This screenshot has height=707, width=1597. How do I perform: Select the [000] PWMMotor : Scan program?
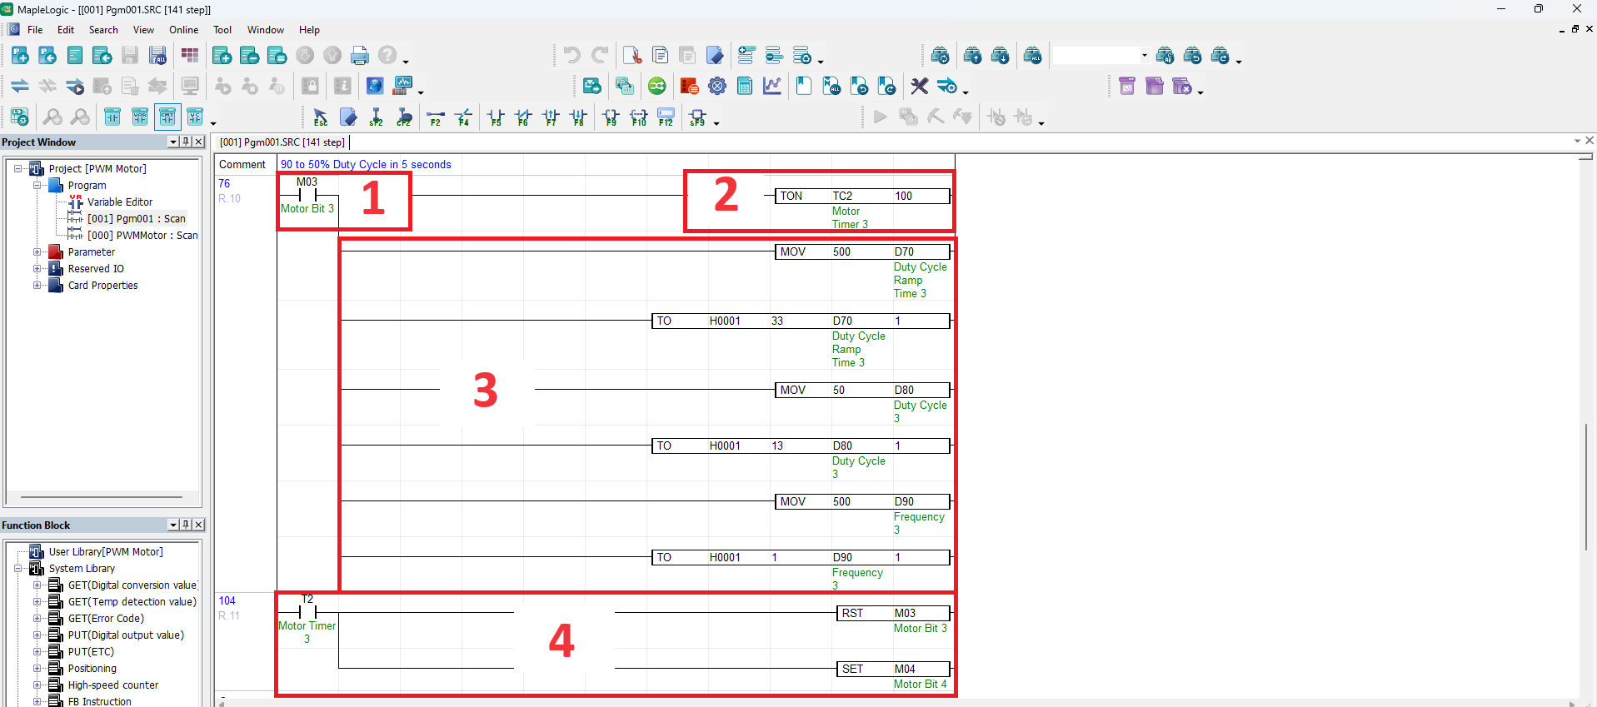coord(142,235)
